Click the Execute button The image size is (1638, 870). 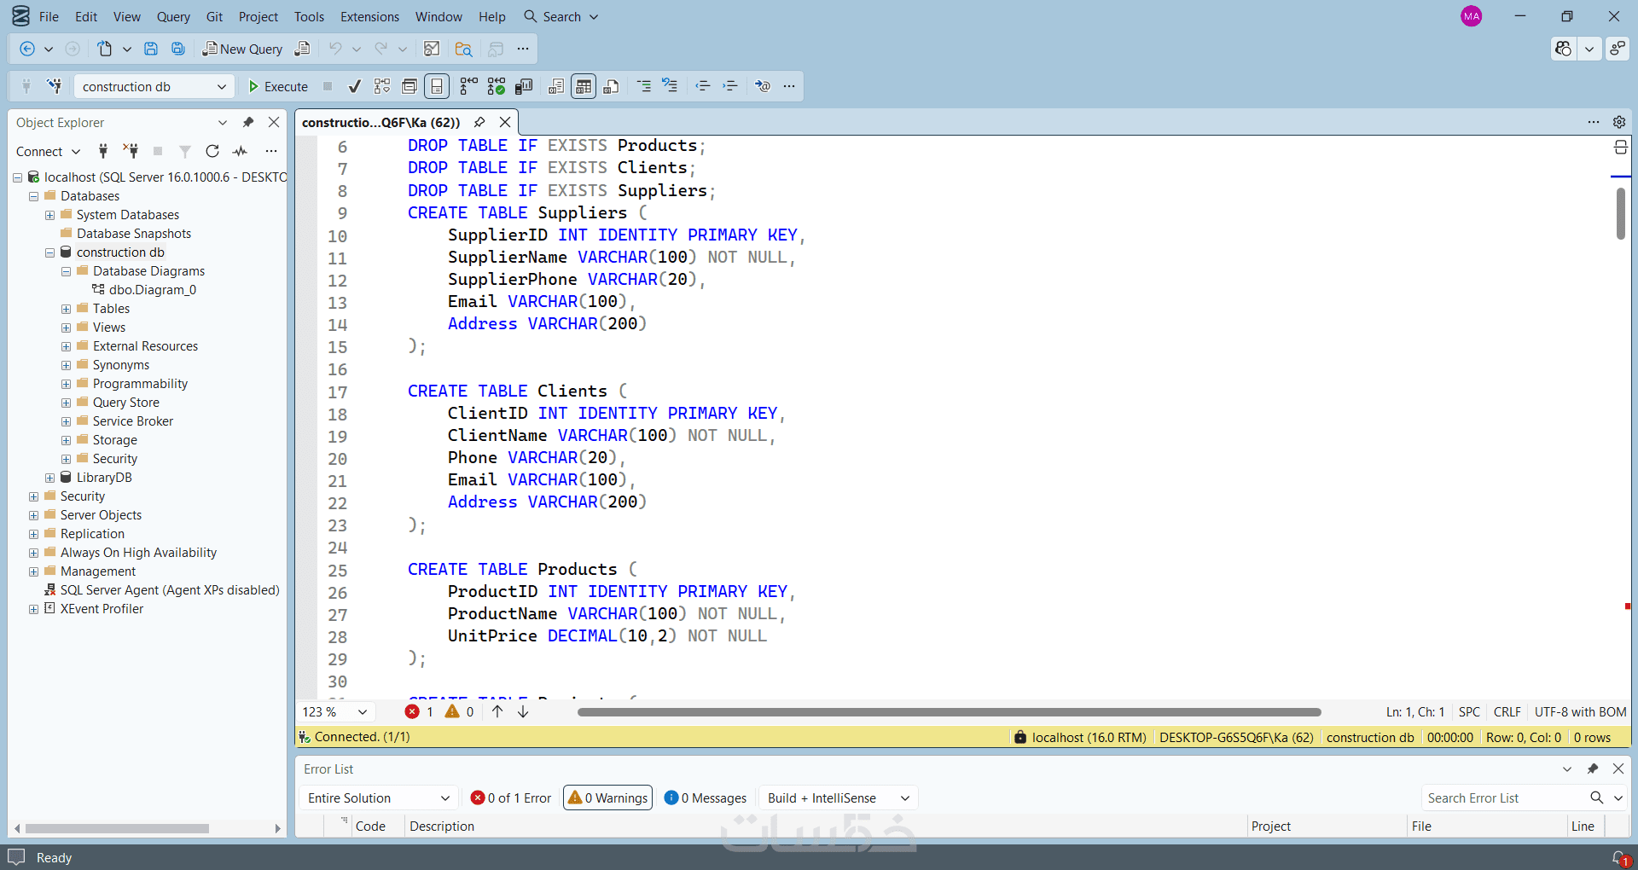[278, 86]
